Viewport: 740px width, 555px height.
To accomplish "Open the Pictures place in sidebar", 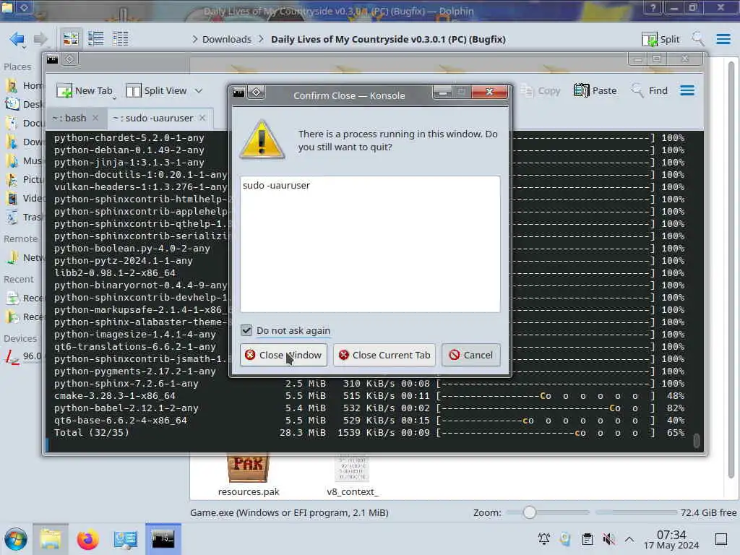I will point(24,180).
